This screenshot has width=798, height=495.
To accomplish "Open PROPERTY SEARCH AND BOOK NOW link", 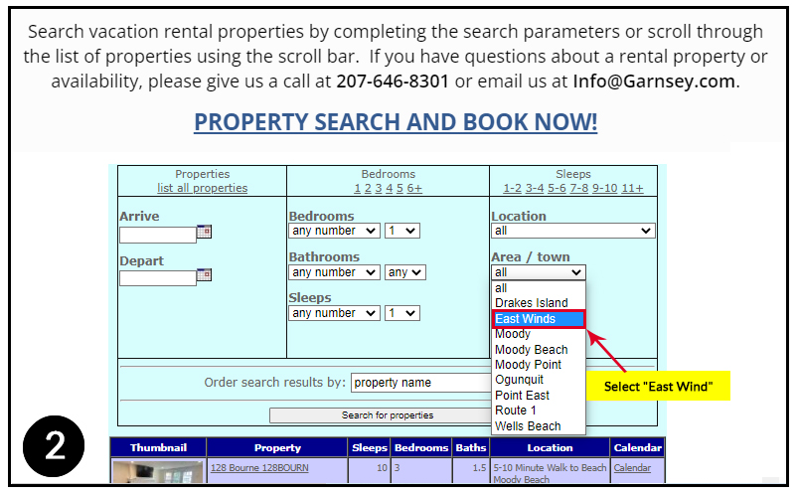I will pos(396,122).
